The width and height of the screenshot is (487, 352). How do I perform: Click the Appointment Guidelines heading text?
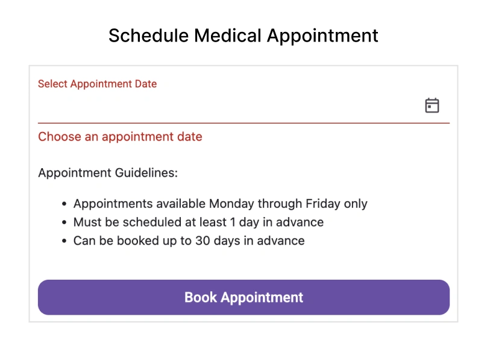click(x=108, y=173)
